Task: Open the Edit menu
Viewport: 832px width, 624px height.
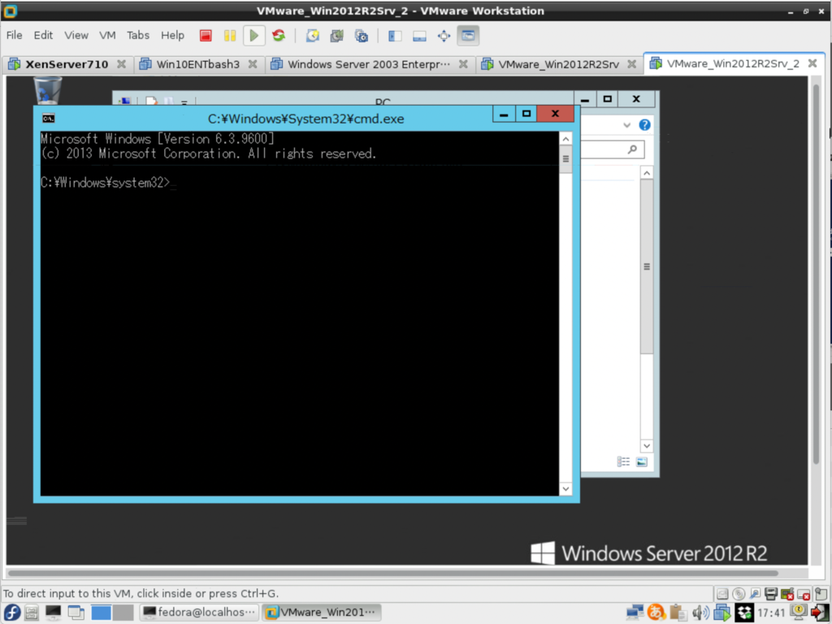Action: pyautogui.click(x=43, y=35)
